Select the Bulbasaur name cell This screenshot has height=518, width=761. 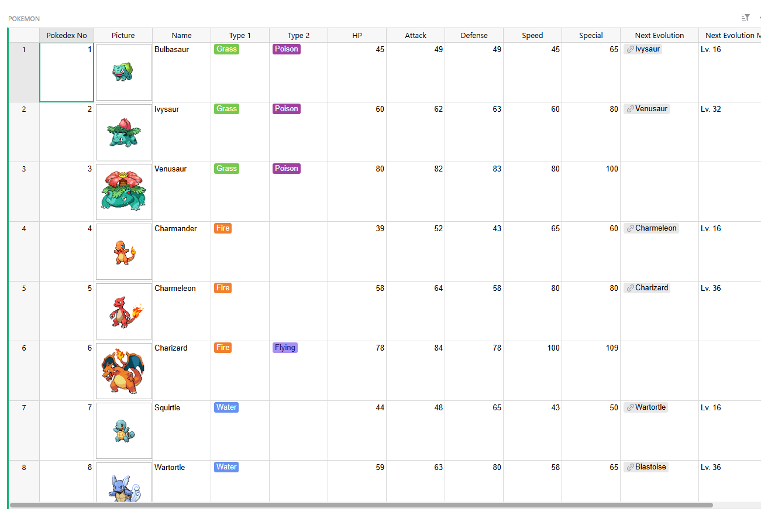(x=181, y=73)
